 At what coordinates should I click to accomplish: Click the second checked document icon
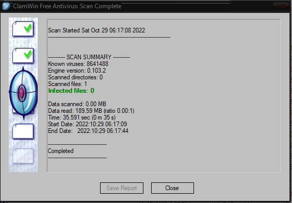[x=23, y=56]
